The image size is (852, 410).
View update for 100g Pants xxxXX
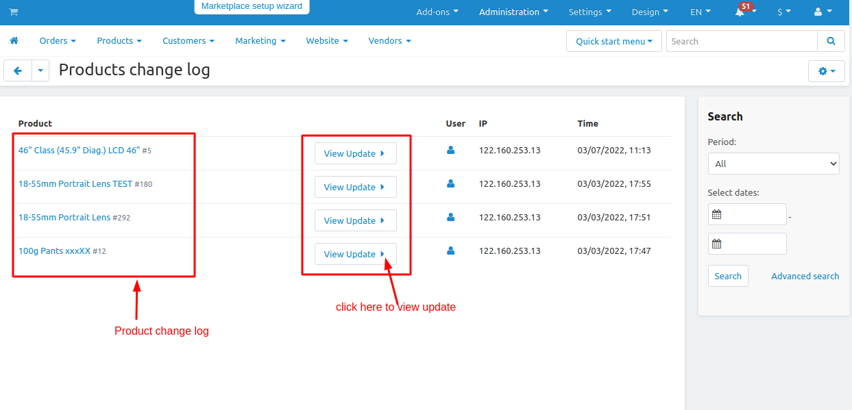pos(355,254)
